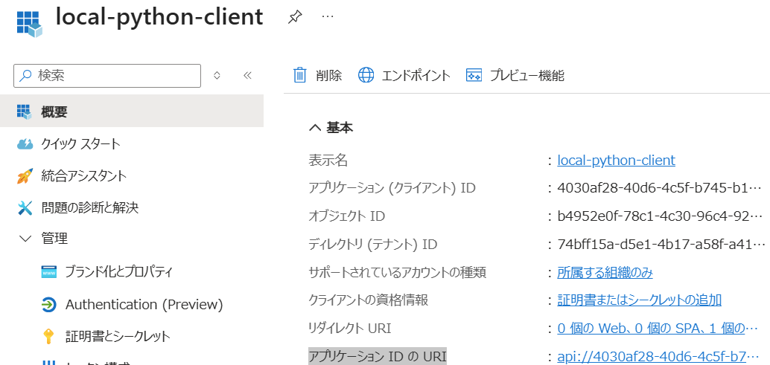Click highlighted アプリケーション ID の URI label
Image resolution: width=770 pixels, height=365 pixels.
(x=378, y=356)
